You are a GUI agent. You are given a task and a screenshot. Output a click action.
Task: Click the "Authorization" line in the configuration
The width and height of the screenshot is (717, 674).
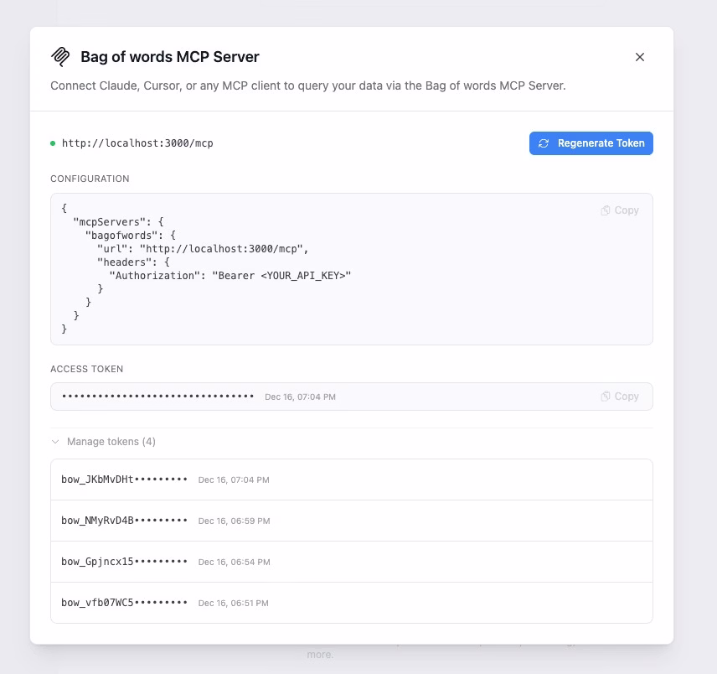tap(230, 276)
